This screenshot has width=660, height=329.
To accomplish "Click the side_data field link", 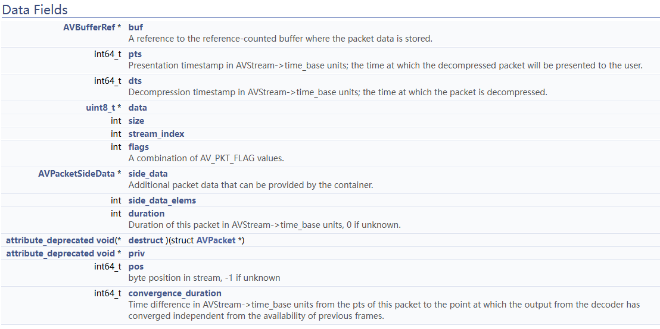I will coord(148,174).
